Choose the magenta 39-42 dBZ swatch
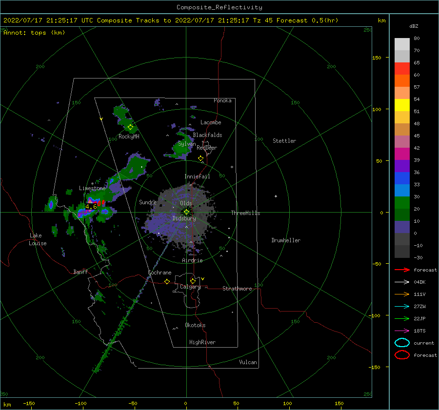439x410 pixels. (x=402, y=154)
